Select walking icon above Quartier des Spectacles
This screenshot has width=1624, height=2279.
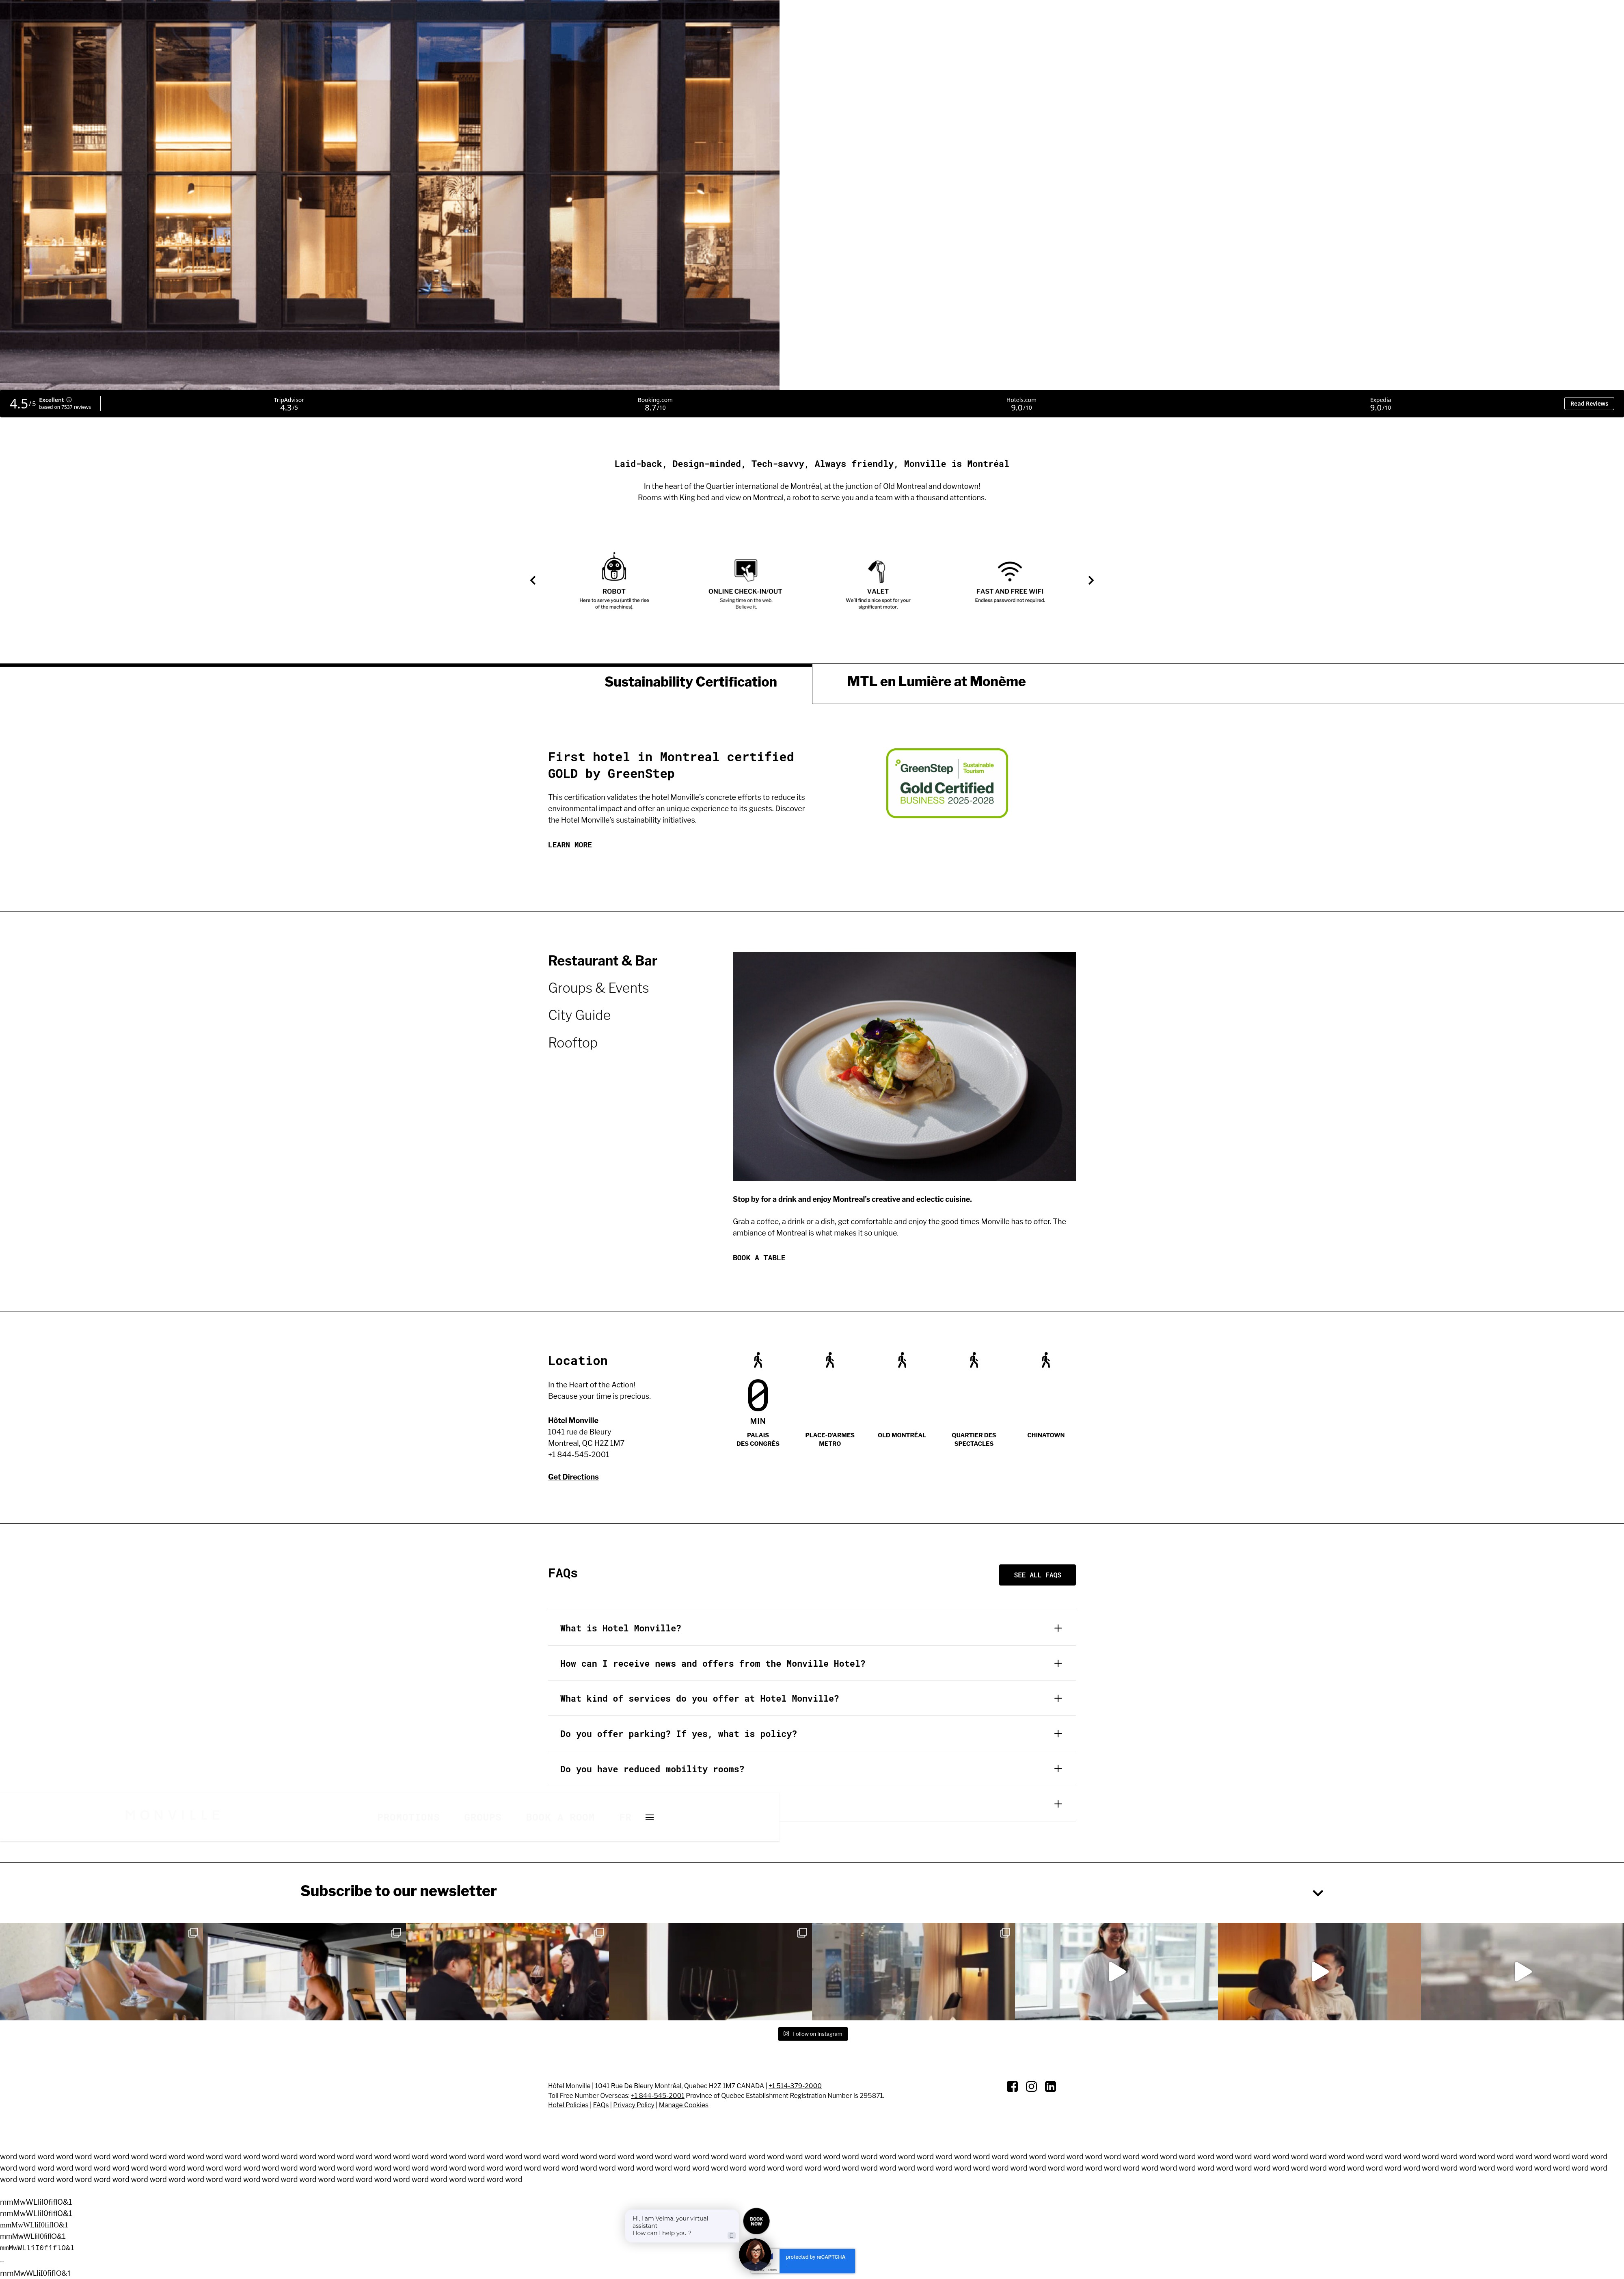(974, 1360)
